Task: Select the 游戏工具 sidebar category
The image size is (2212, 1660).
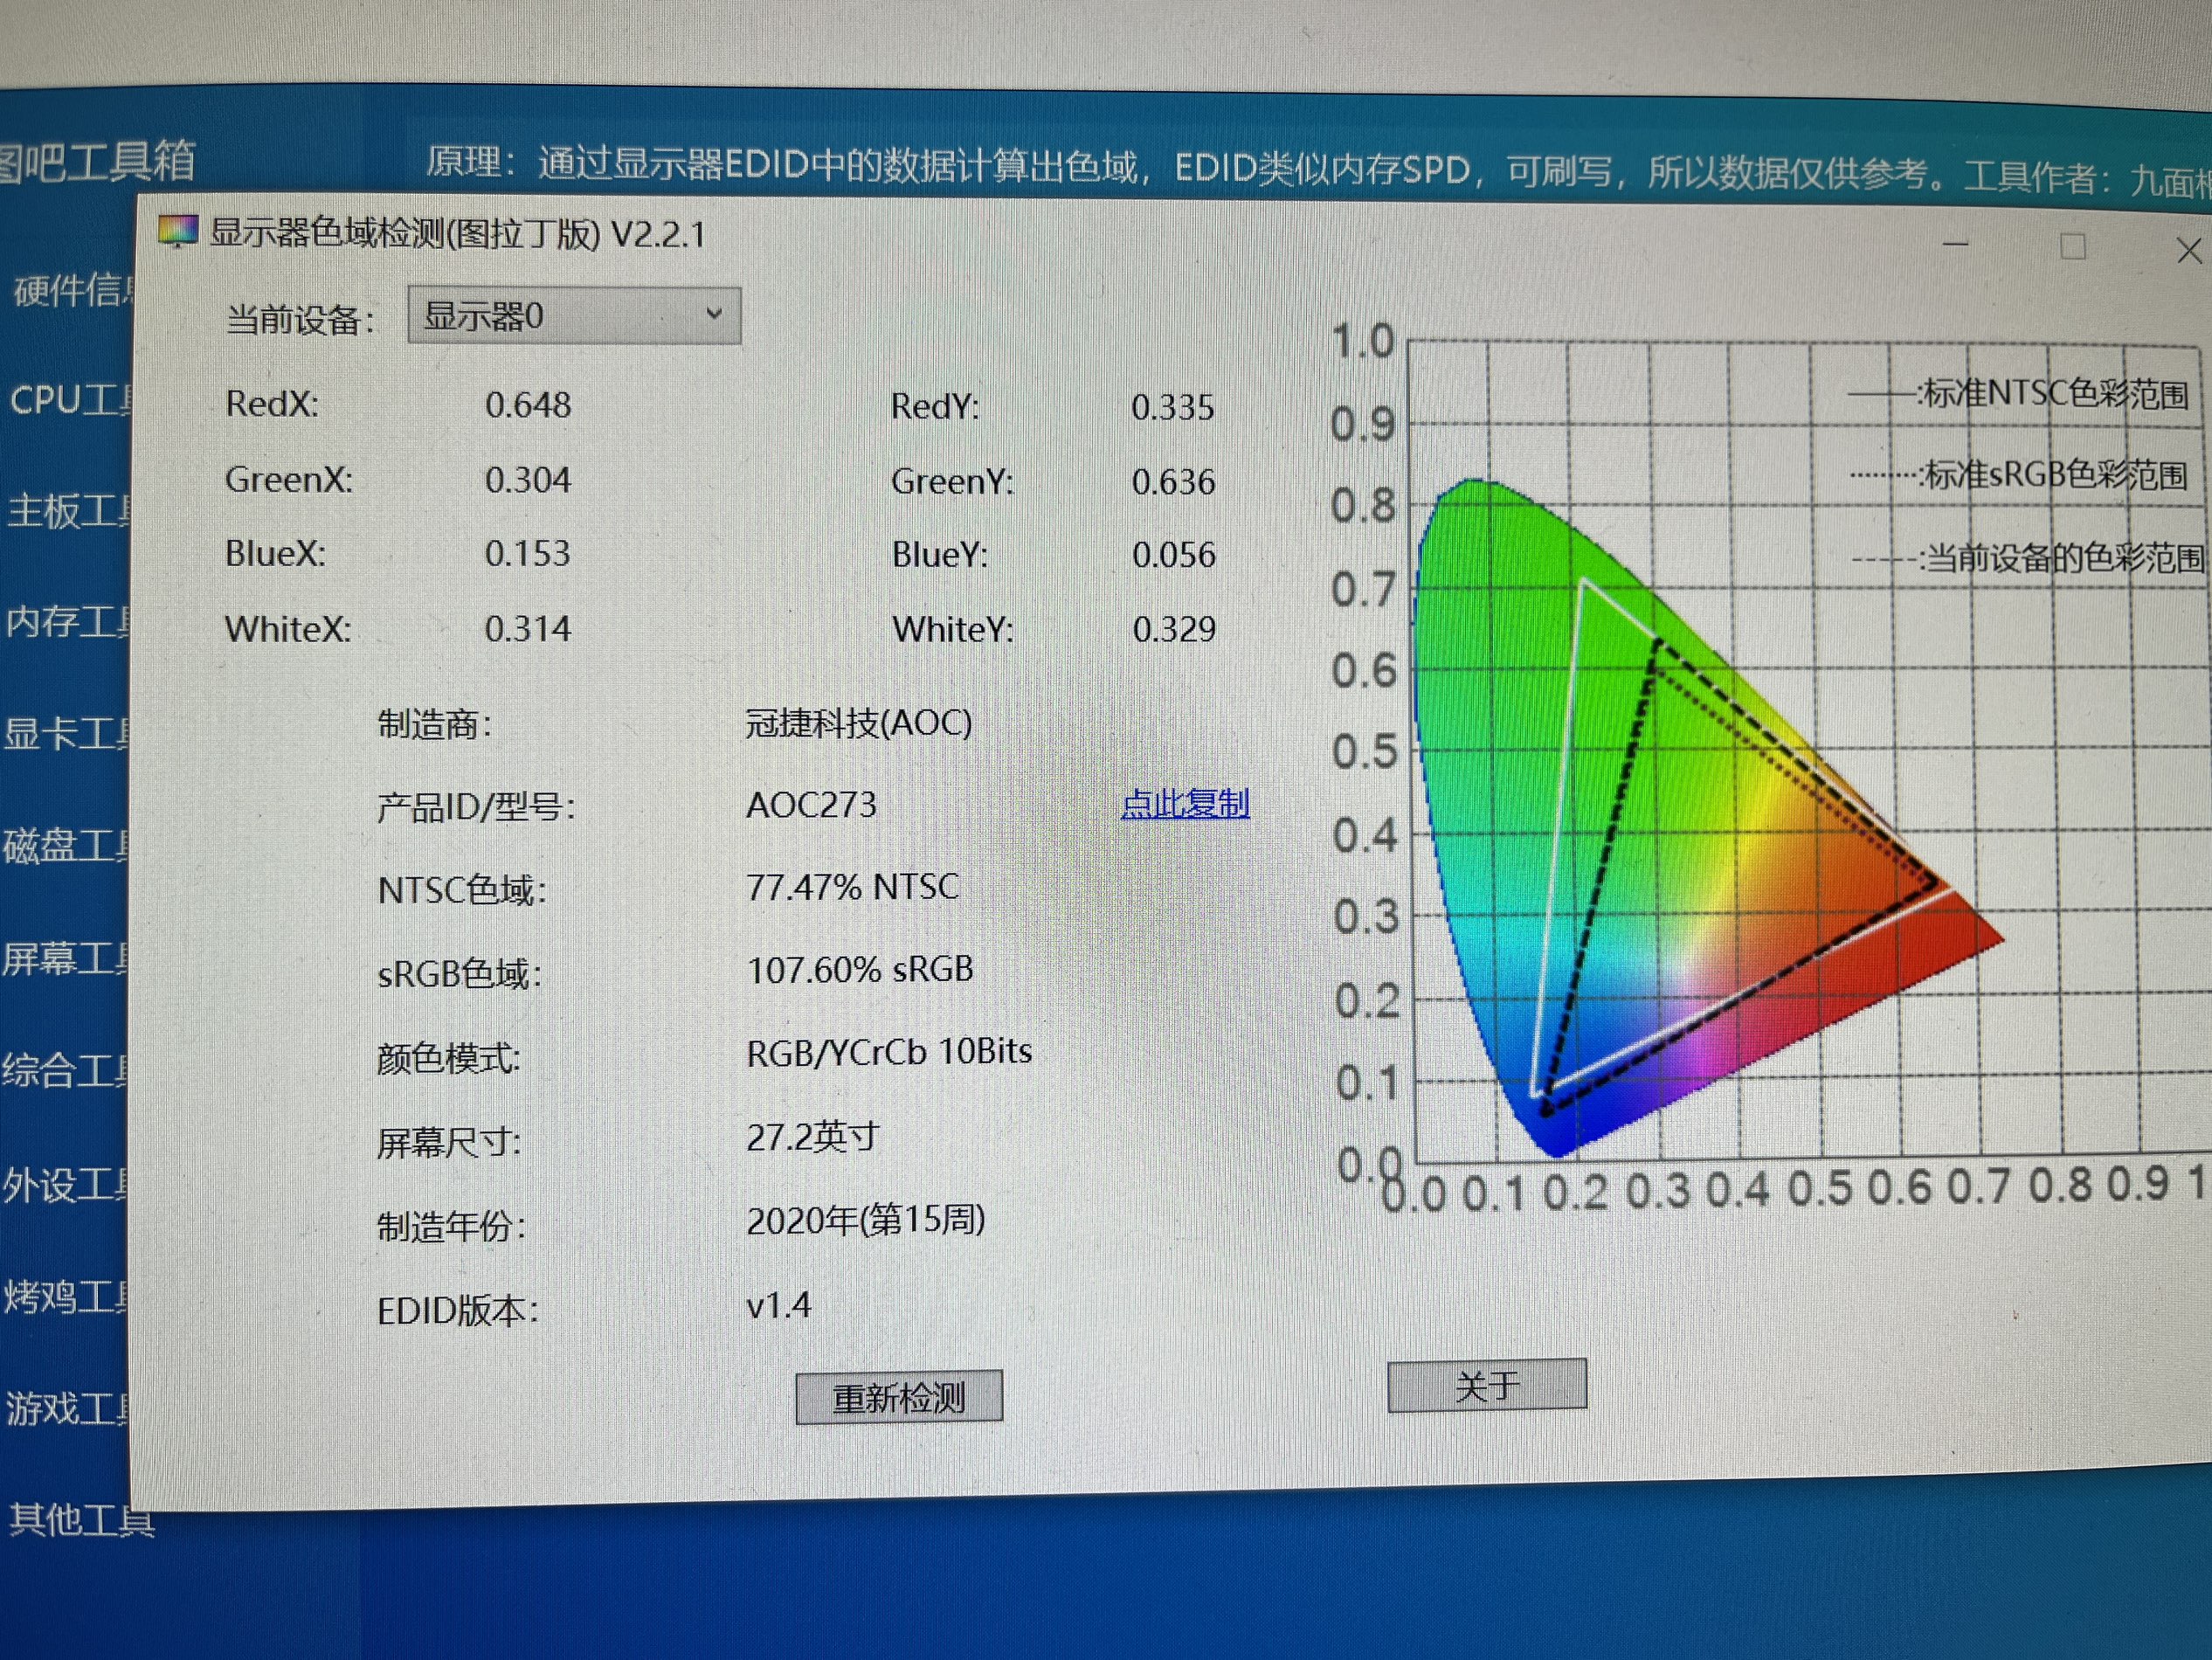Action: point(66,1409)
